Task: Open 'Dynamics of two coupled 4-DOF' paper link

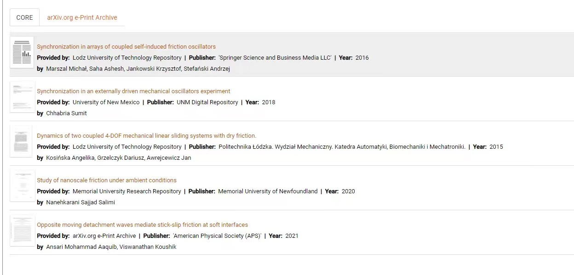Action: pyautogui.click(x=146, y=135)
